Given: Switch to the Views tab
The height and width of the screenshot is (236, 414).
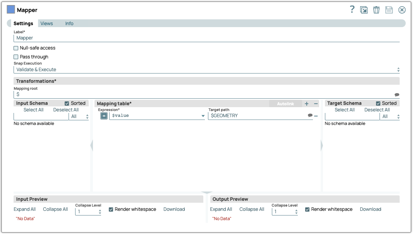Looking at the screenshot, I should pyautogui.click(x=46, y=23).
